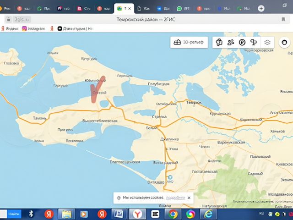
Task: Click the RU language indicator
Action: pos(261,213)
